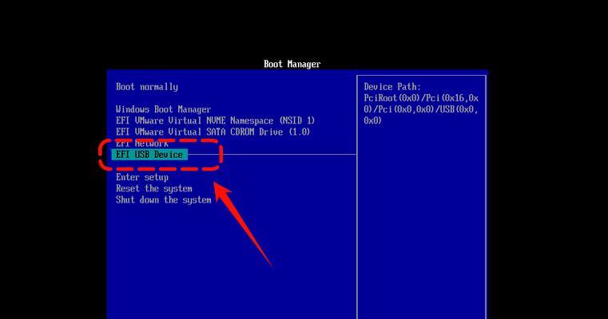608x319 pixels.
Task: Choose Reset the system
Action: (x=154, y=188)
